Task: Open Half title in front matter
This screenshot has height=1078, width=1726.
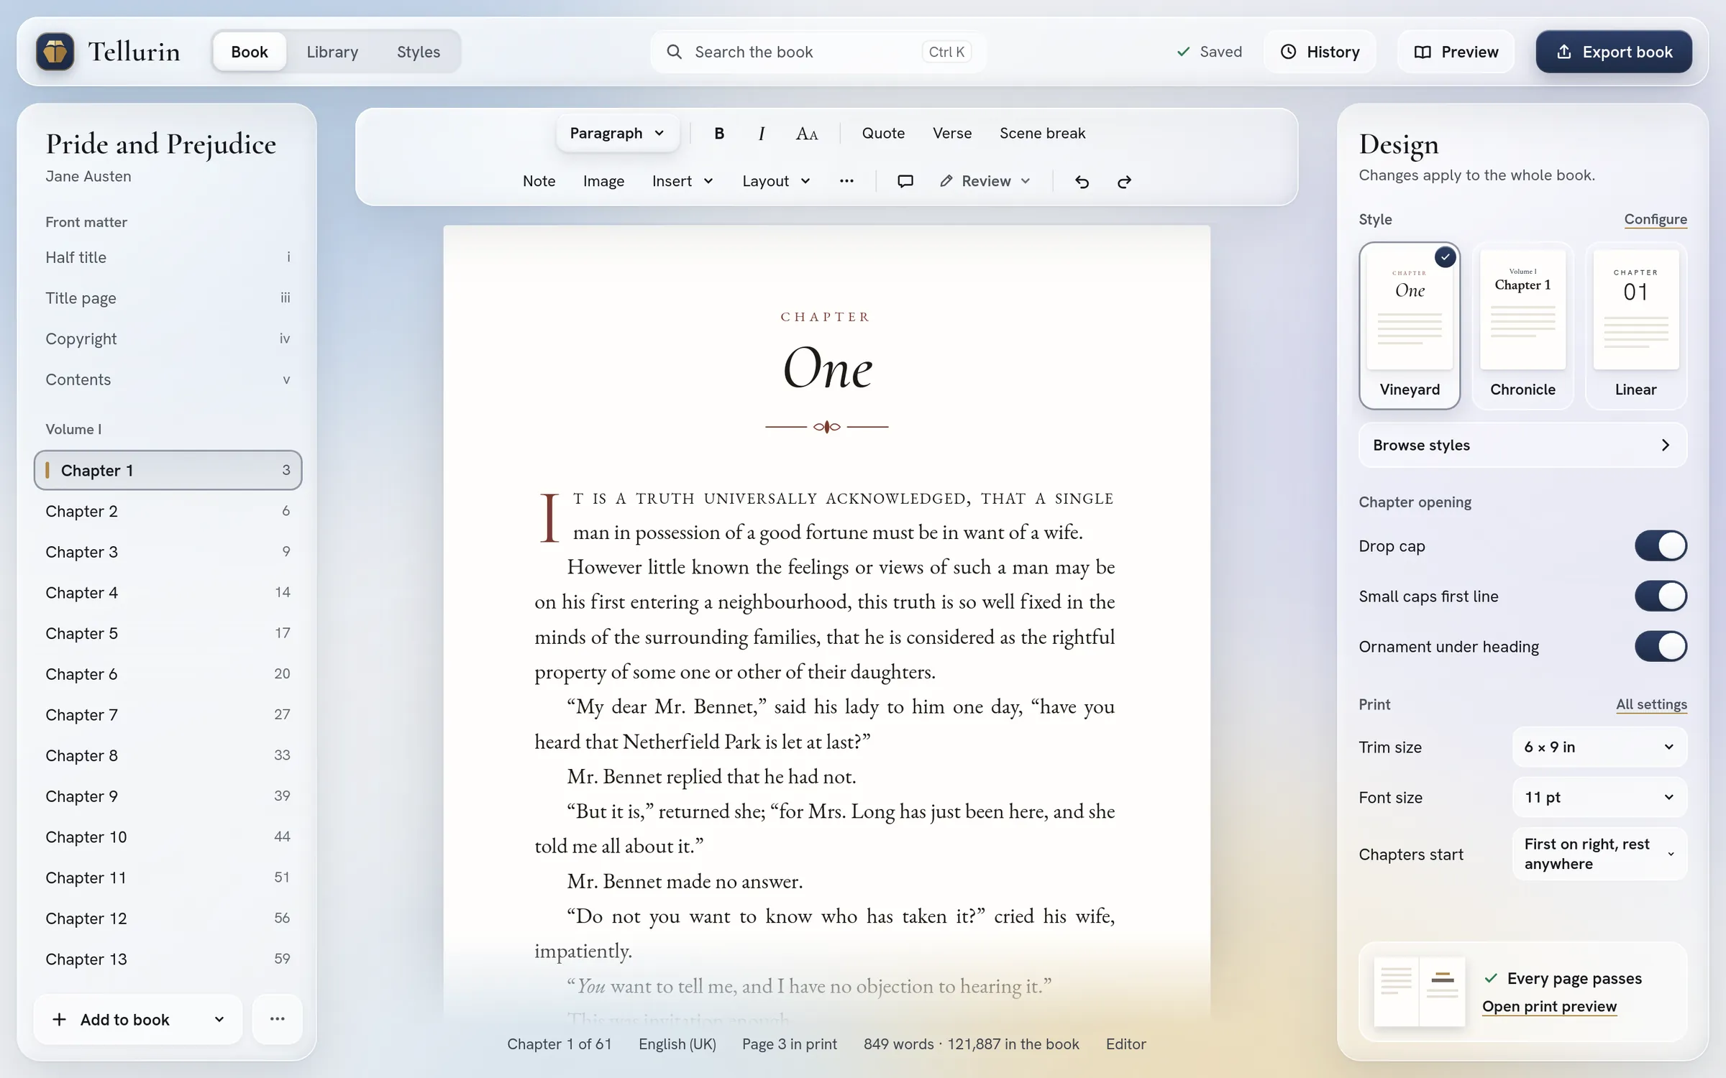Action: [168, 257]
